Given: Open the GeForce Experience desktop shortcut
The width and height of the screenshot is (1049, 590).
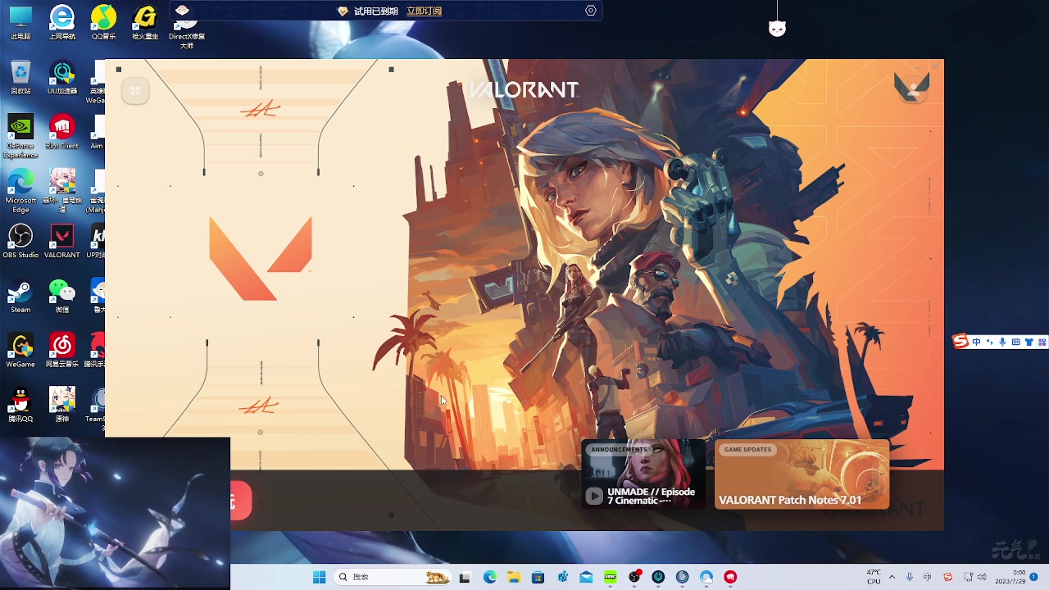Looking at the screenshot, I should (20, 136).
